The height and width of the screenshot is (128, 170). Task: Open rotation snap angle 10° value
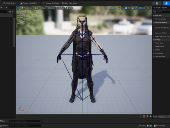coord(136,8)
